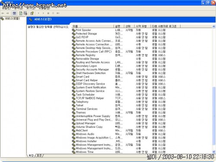216x162 pixels.
Task: Click the gear icon beside Print Spooler
Action: [x=73, y=30]
